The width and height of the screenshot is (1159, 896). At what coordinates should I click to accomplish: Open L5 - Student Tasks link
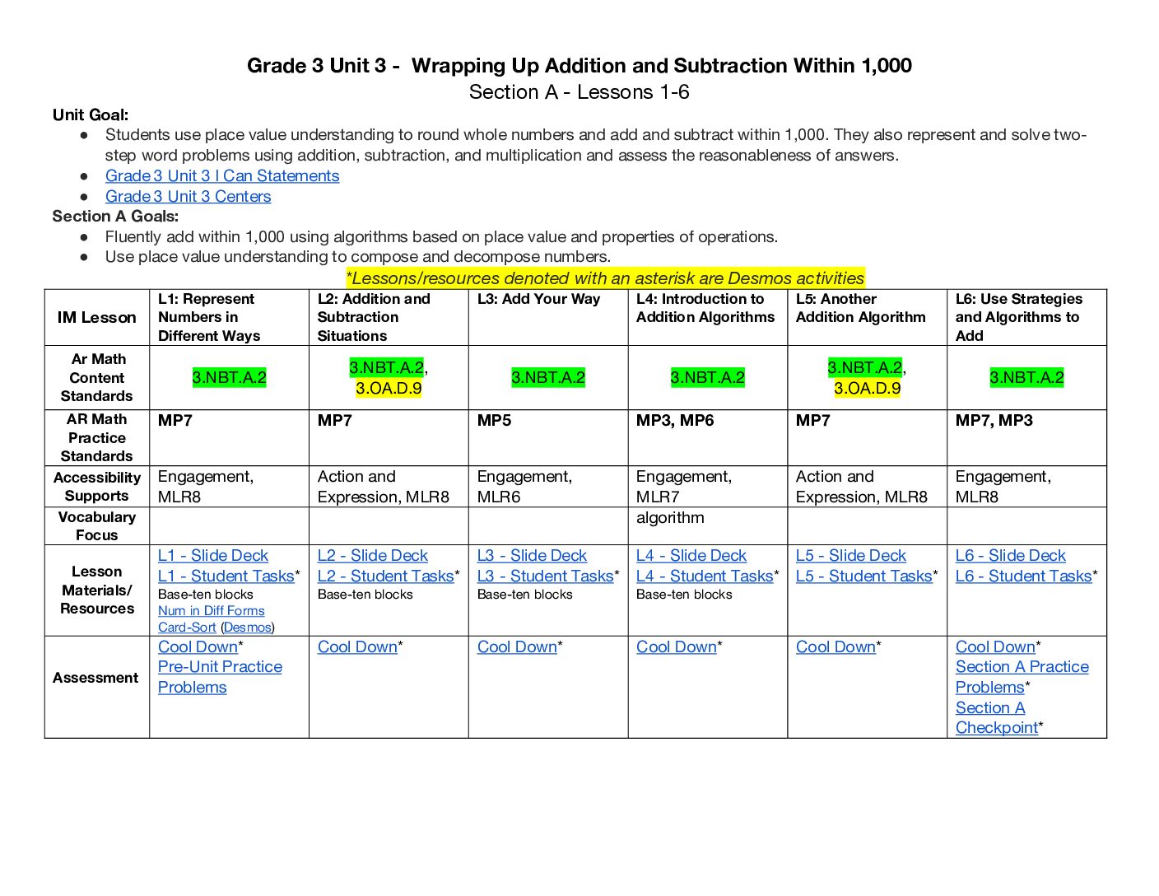point(864,576)
